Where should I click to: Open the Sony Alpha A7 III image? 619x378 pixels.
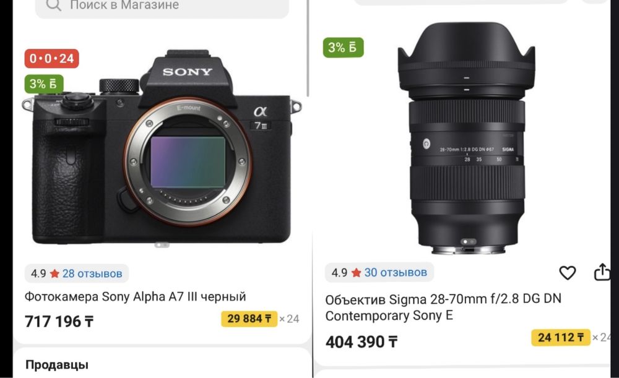tap(162, 152)
